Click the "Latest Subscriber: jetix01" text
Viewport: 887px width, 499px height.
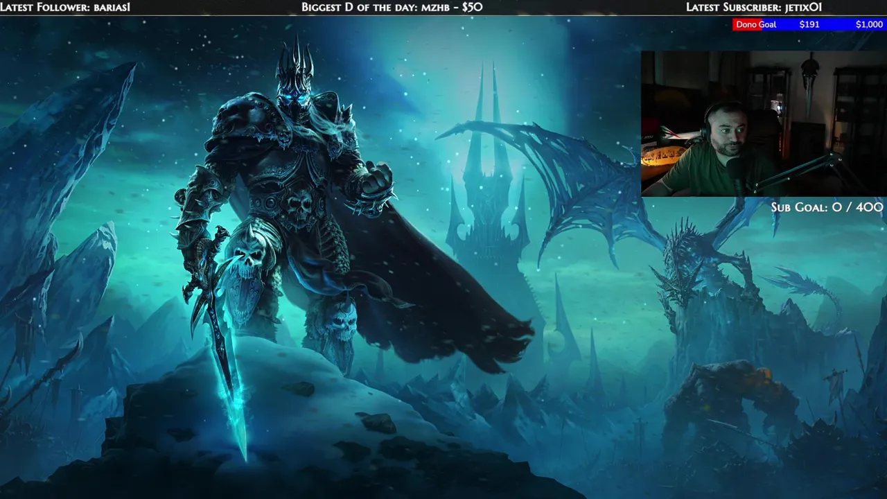754,7
